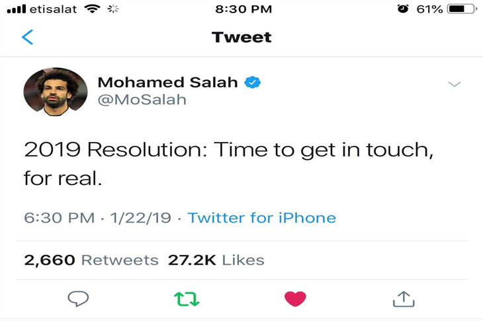
Task: Tap the blue back arrow
Action: pyautogui.click(x=27, y=37)
